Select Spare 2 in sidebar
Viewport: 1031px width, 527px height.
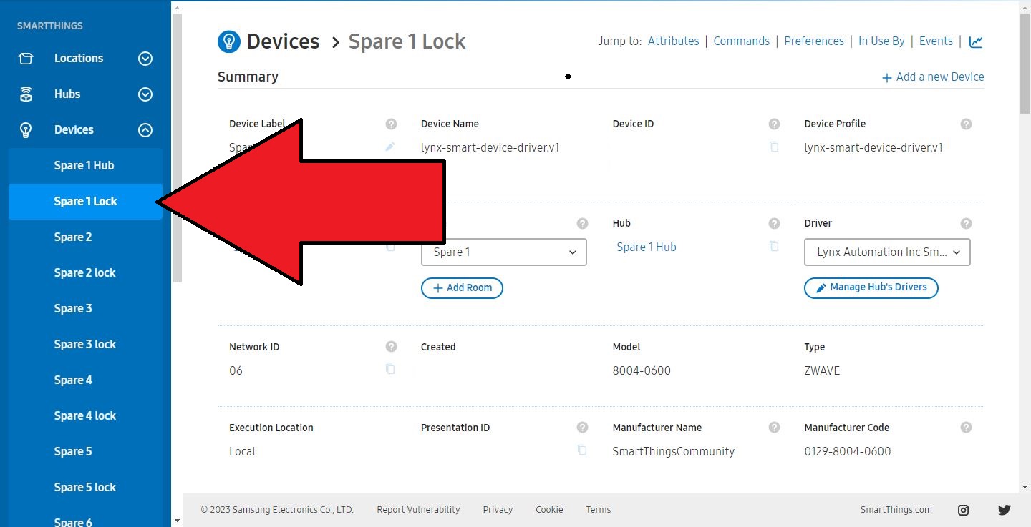click(85, 237)
